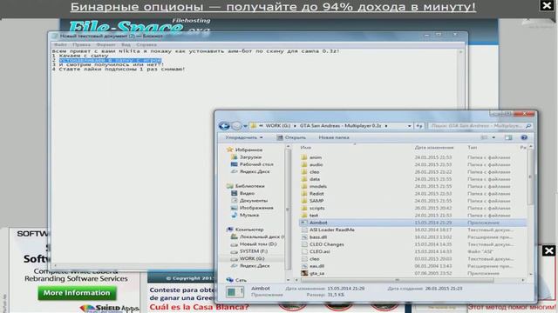Open previous locations dropdown in address bar
Viewport: 558px width, 313px height.
point(409,126)
